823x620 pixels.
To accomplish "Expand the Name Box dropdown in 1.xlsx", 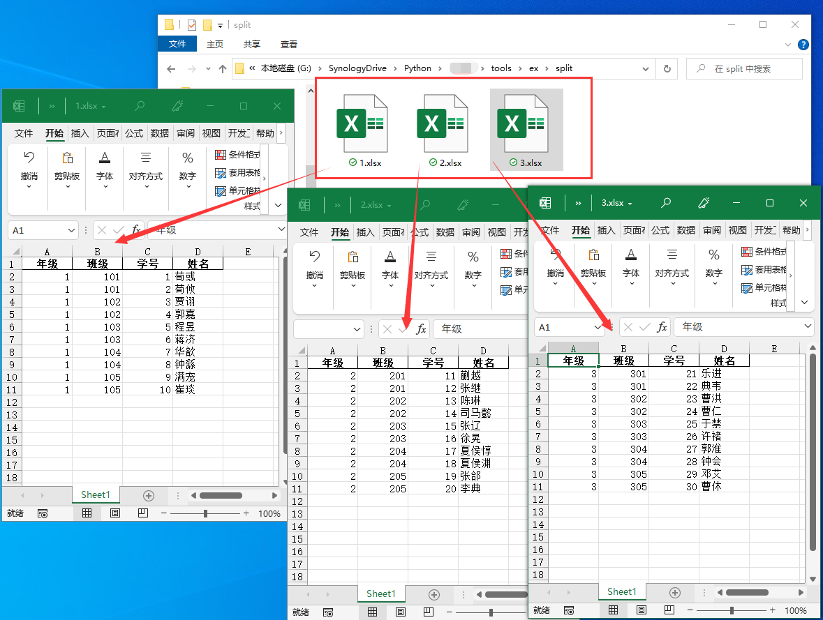I will point(71,230).
